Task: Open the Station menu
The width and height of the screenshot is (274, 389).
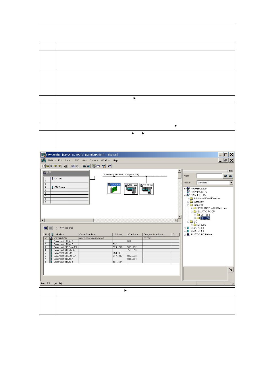Action: [x=51, y=160]
